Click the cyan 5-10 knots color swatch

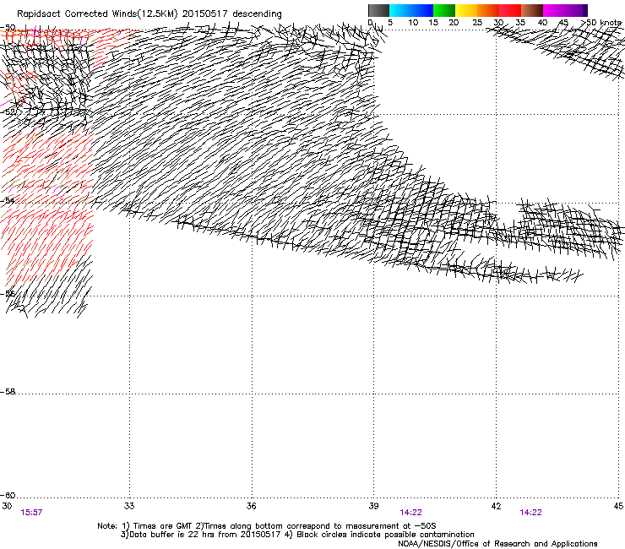pos(400,10)
